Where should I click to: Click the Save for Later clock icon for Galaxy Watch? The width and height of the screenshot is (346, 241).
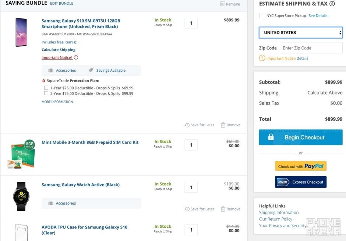(x=187, y=209)
